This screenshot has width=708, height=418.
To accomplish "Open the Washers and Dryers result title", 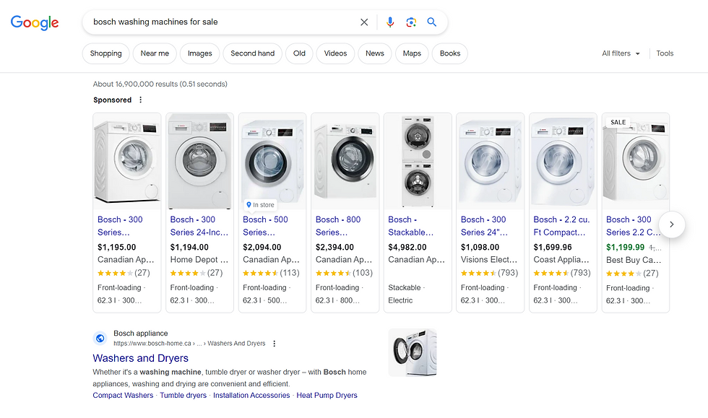I will tap(140, 358).
